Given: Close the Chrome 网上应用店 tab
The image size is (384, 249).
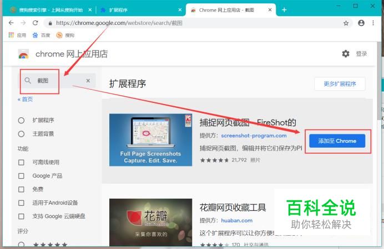Looking at the screenshot, I should 270,10.
